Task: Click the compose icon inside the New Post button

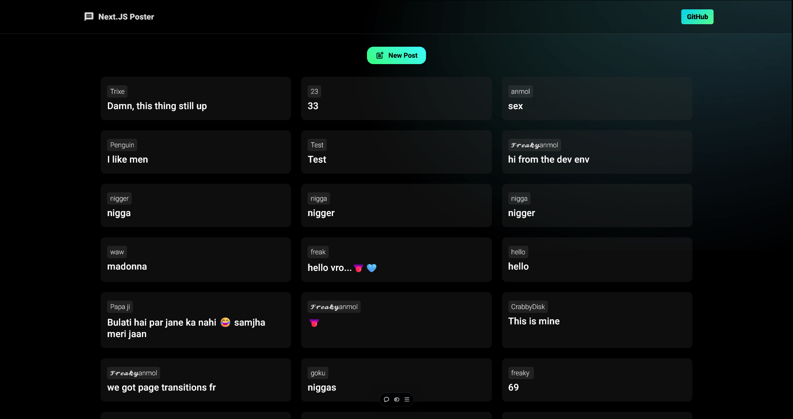Action: pyautogui.click(x=379, y=55)
